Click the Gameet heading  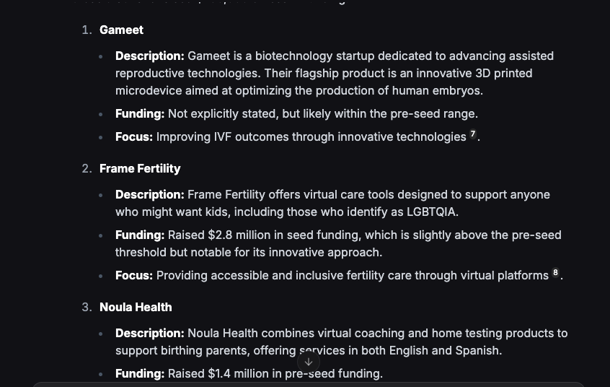[121, 30]
